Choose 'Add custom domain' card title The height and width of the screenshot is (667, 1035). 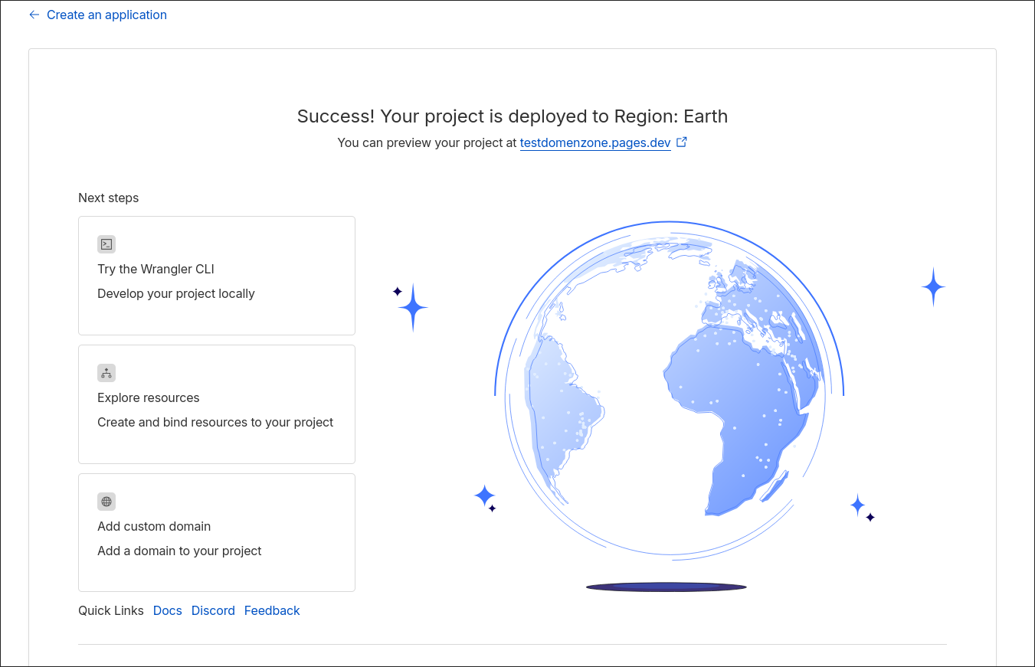coord(154,526)
